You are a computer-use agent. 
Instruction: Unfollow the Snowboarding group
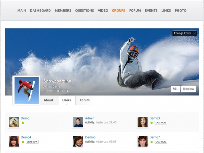click(188, 89)
